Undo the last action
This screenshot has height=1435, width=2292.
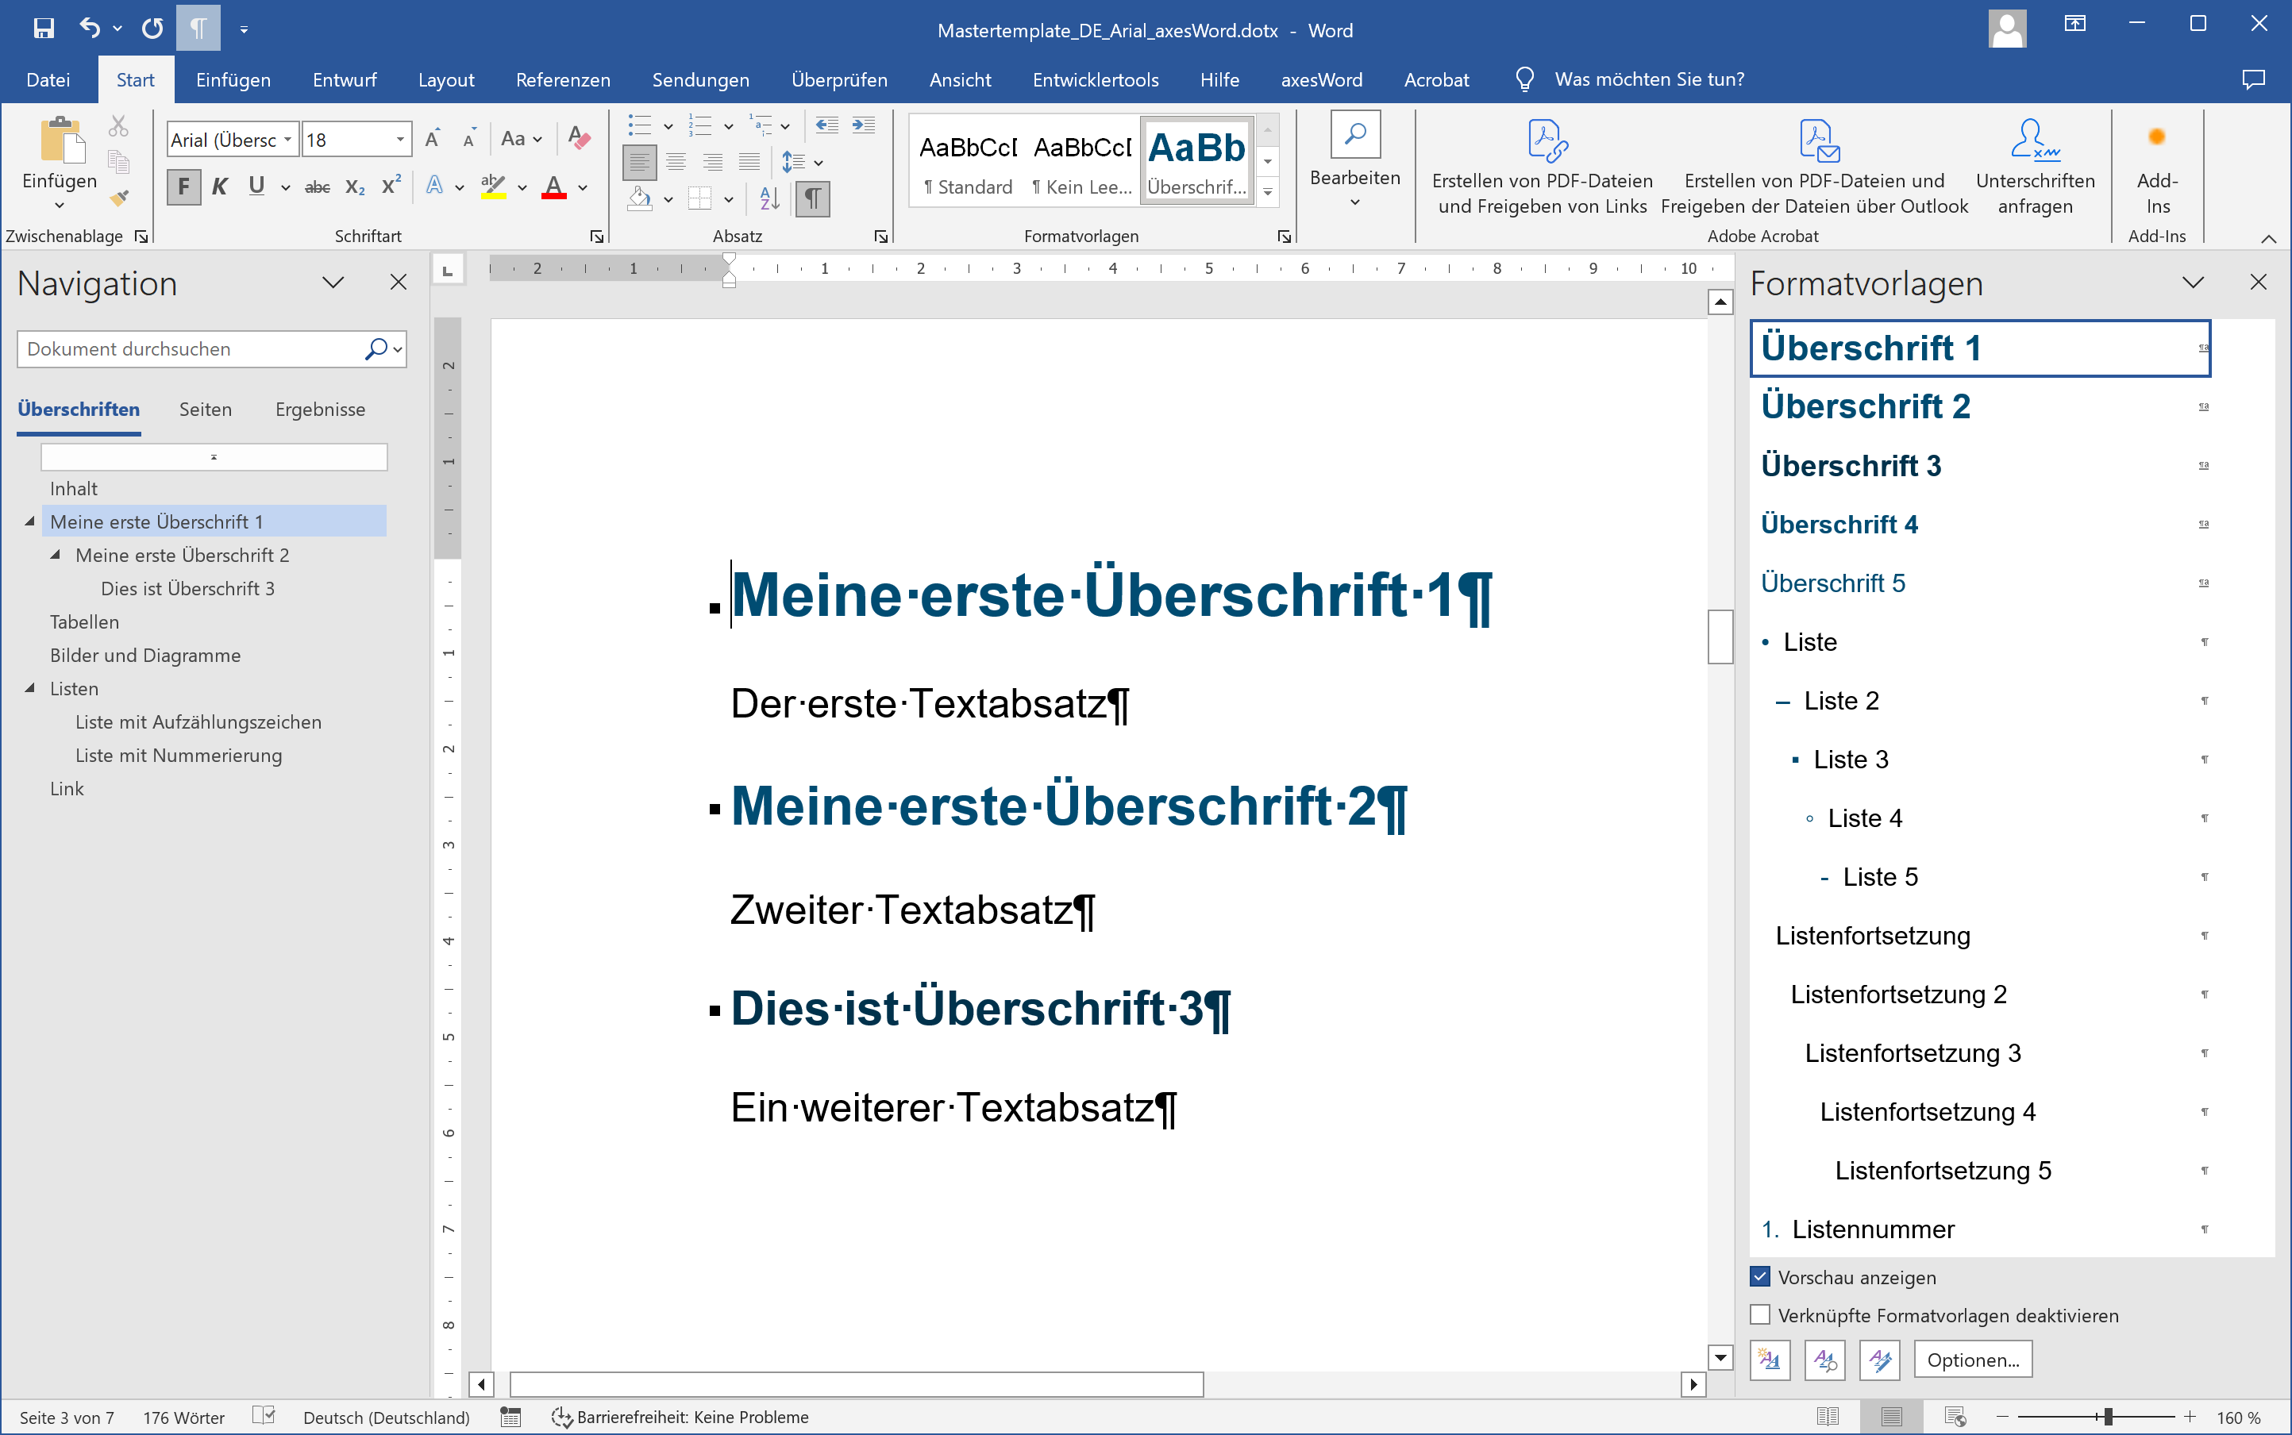coord(91,29)
